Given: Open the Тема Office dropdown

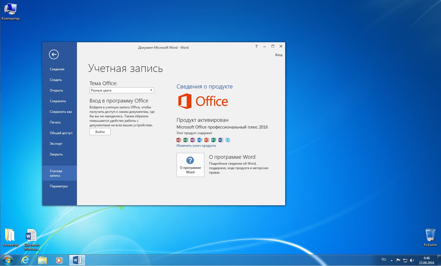Looking at the screenshot, I should tap(122, 90).
